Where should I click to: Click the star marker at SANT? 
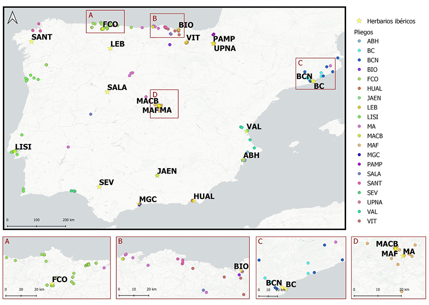click(31, 41)
